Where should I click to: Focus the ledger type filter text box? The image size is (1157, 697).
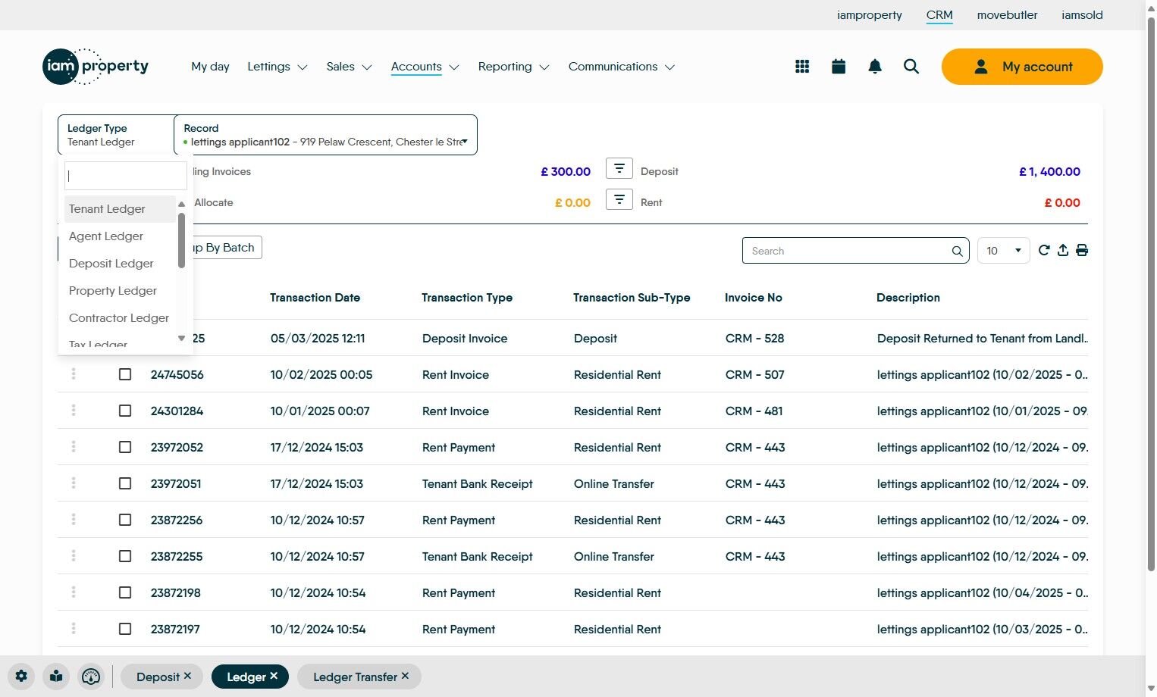pyautogui.click(x=125, y=176)
